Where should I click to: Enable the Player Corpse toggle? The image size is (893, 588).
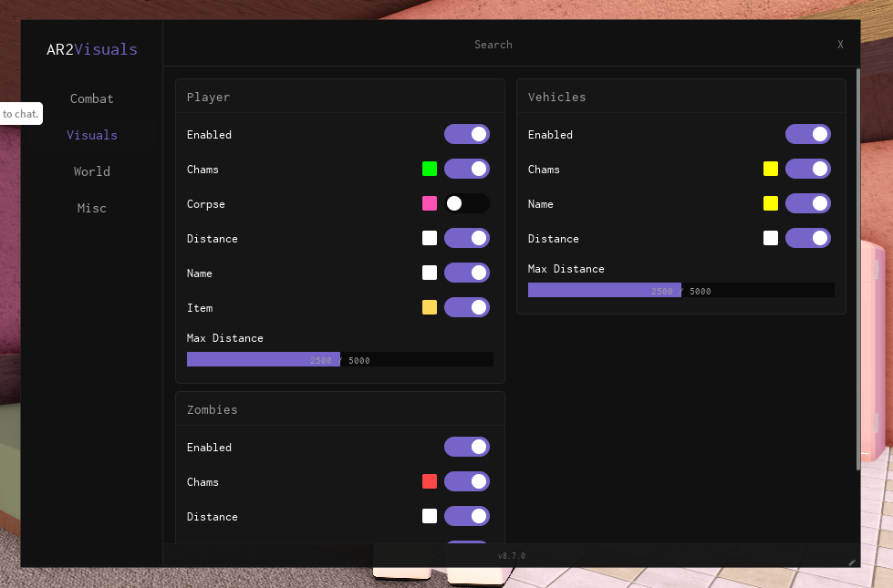467,204
